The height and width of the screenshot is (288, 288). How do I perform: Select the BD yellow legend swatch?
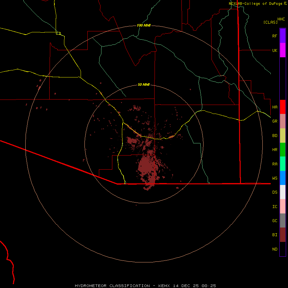[x=283, y=136]
